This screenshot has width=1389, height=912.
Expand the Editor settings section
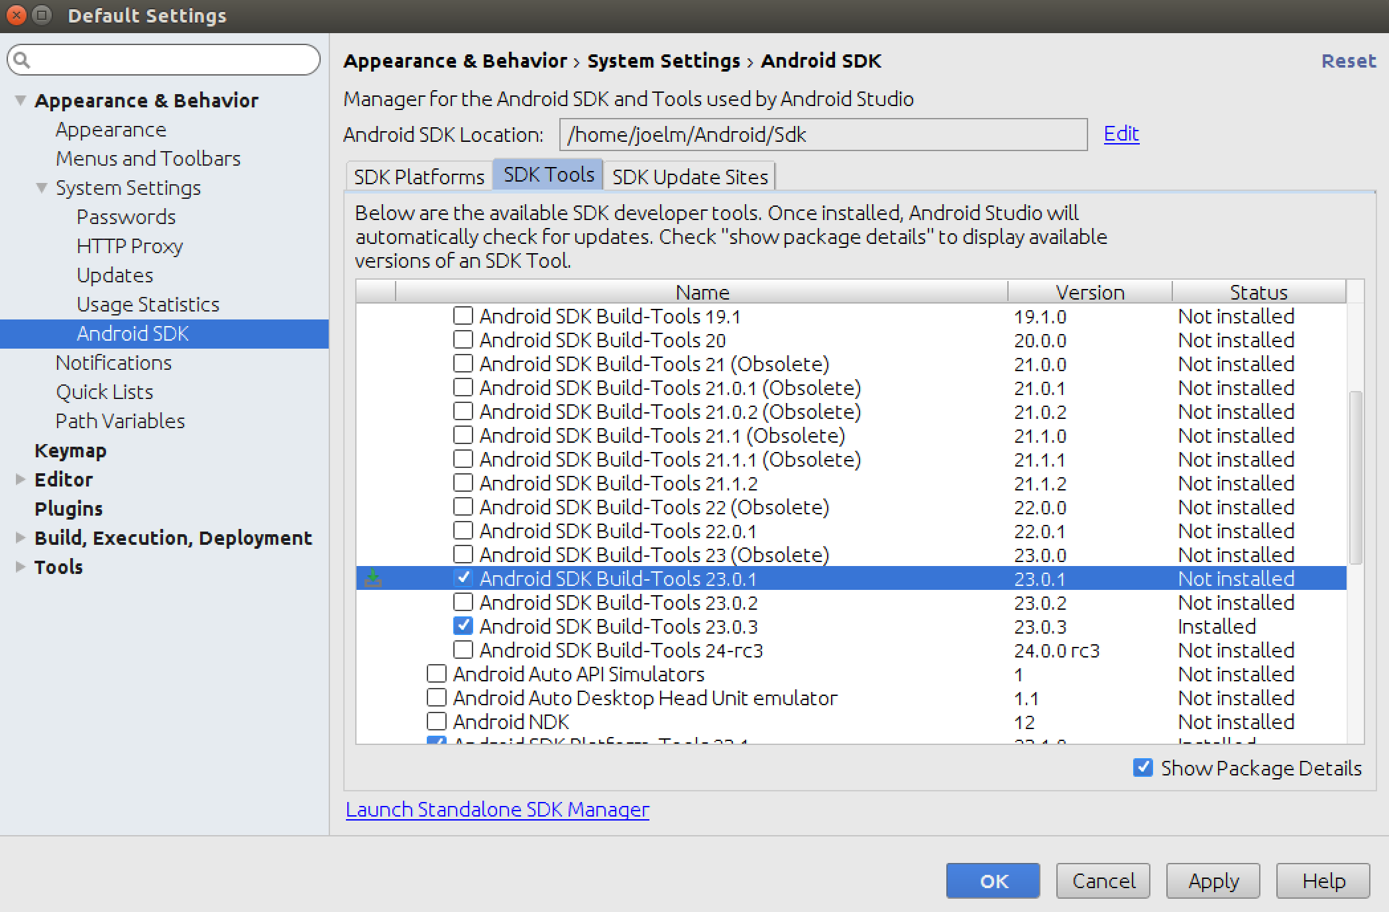pyautogui.click(x=21, y=479)
